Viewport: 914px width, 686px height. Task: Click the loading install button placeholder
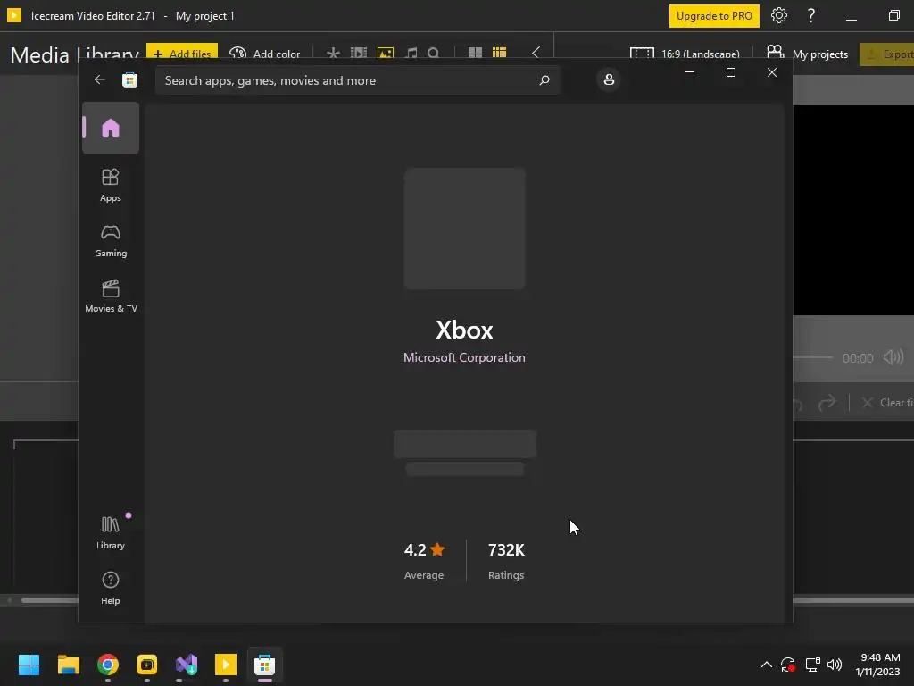464,445
